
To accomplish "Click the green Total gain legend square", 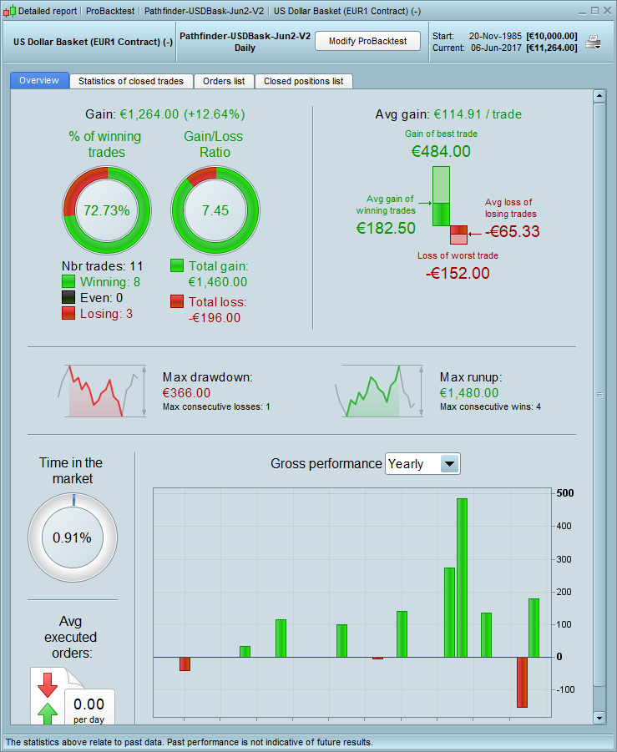I will pos(177,265).
